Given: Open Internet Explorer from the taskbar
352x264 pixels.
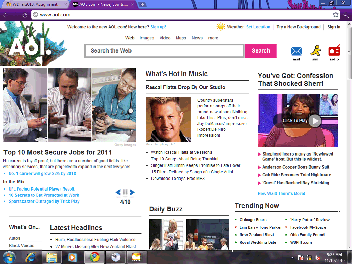Looking at the screenshot, I should point(31,257).
